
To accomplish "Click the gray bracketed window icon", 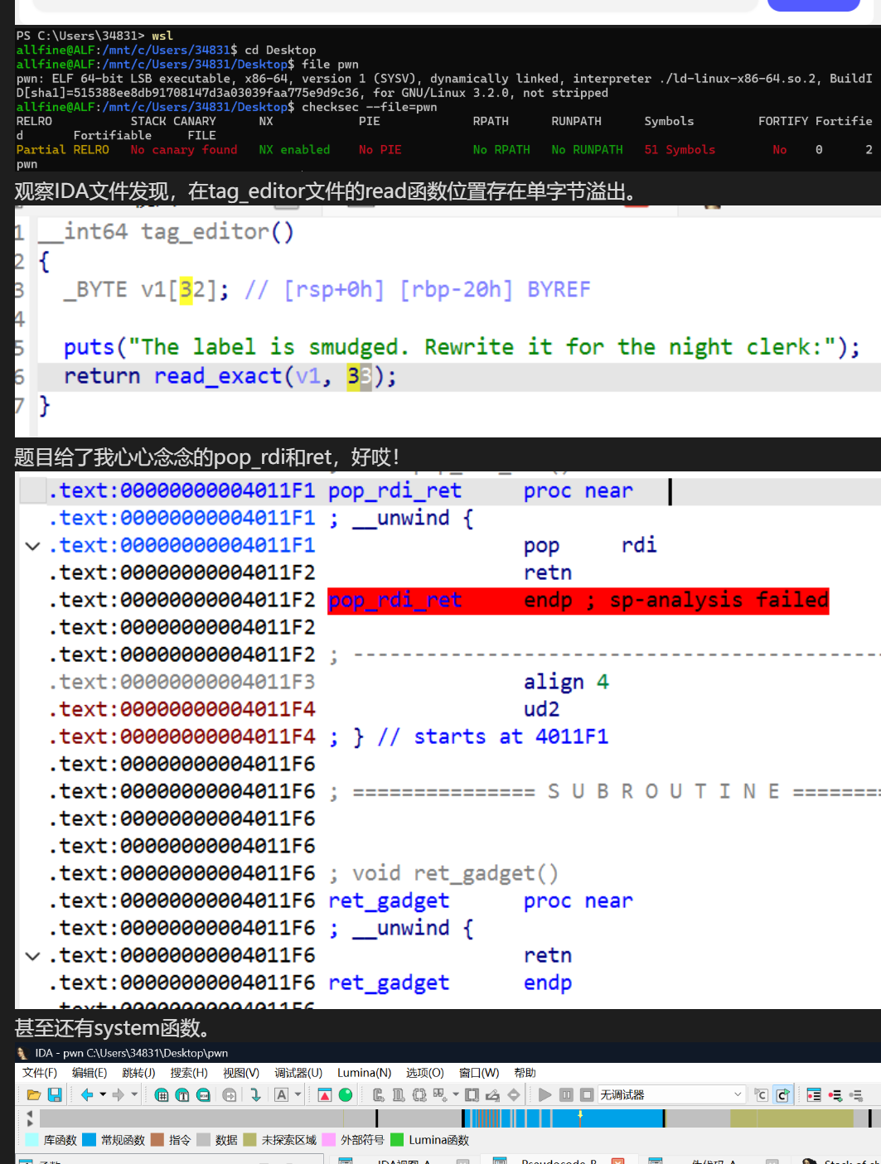I will 472,1095.
